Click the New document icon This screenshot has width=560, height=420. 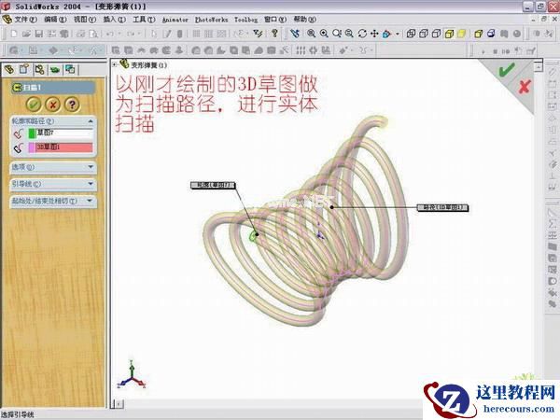click(14, 34)
